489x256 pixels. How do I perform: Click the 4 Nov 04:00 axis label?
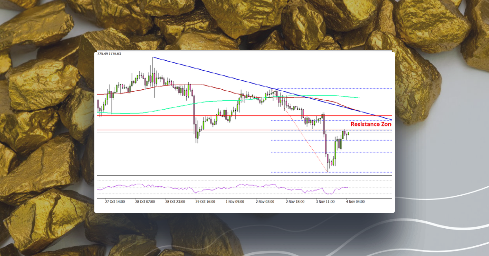coord(355,201)
